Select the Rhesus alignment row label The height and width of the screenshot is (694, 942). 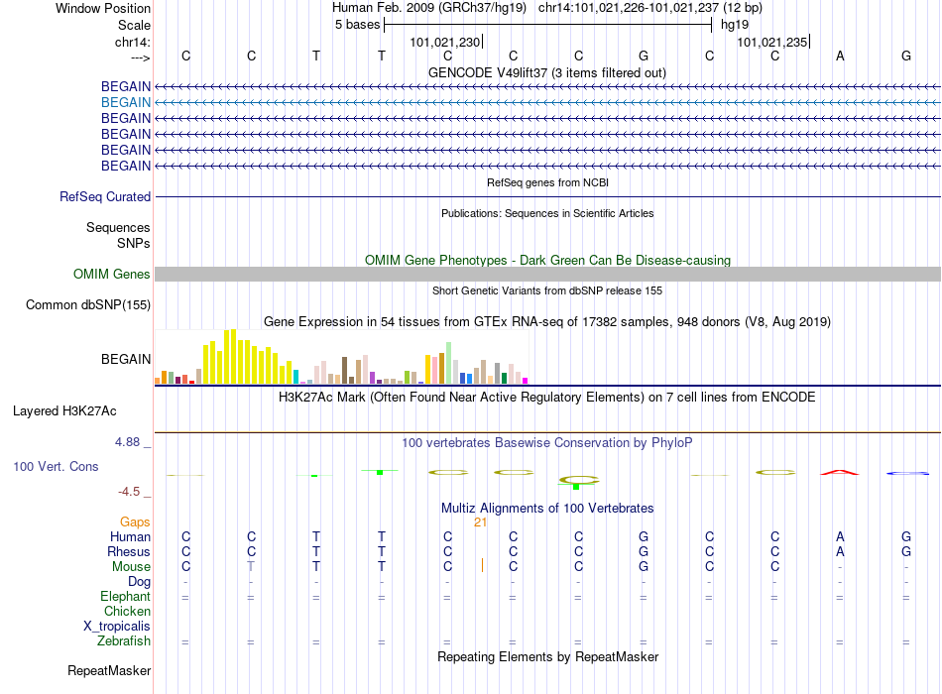coord(129,551)
